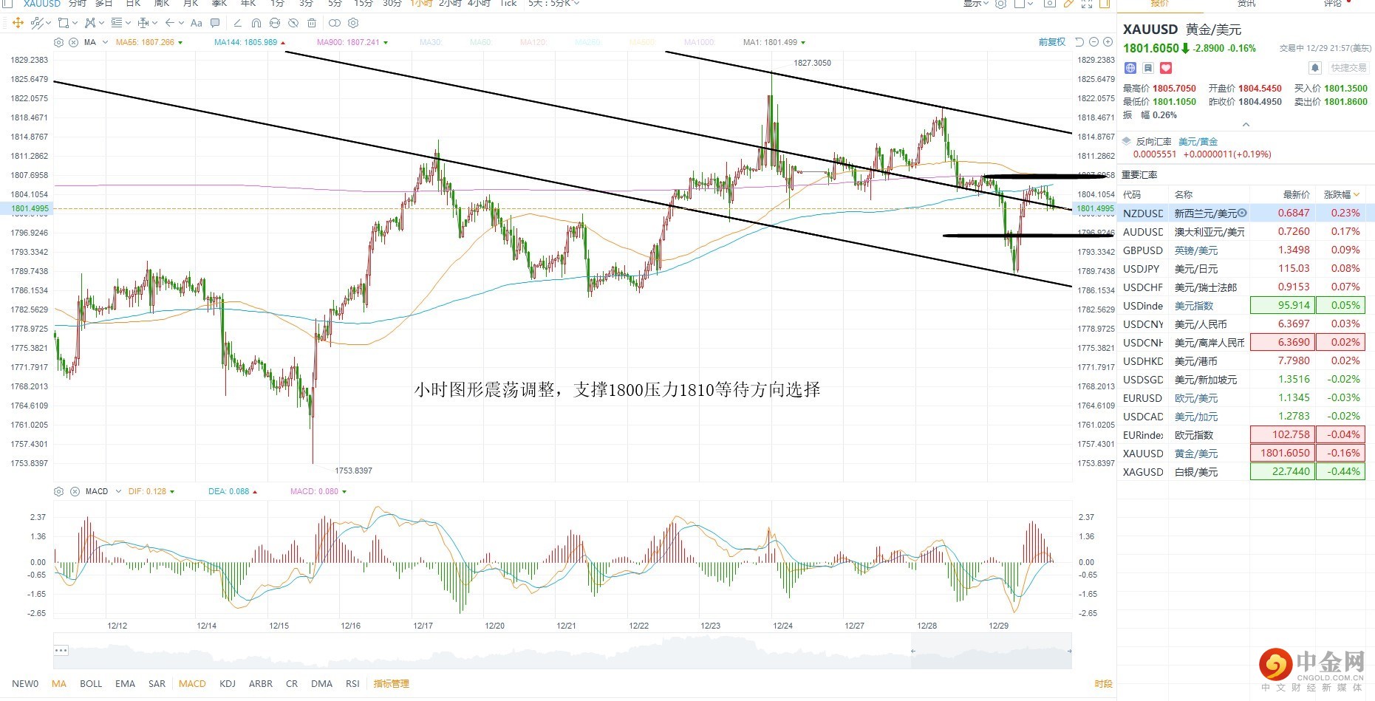Click the trash delete drawings icon
Viewport: 1375px width, 701px height.
point(312,23)
